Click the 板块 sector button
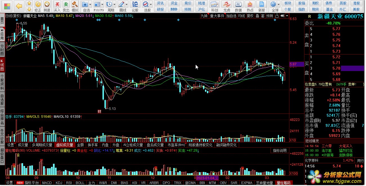 tap(288, 3)
